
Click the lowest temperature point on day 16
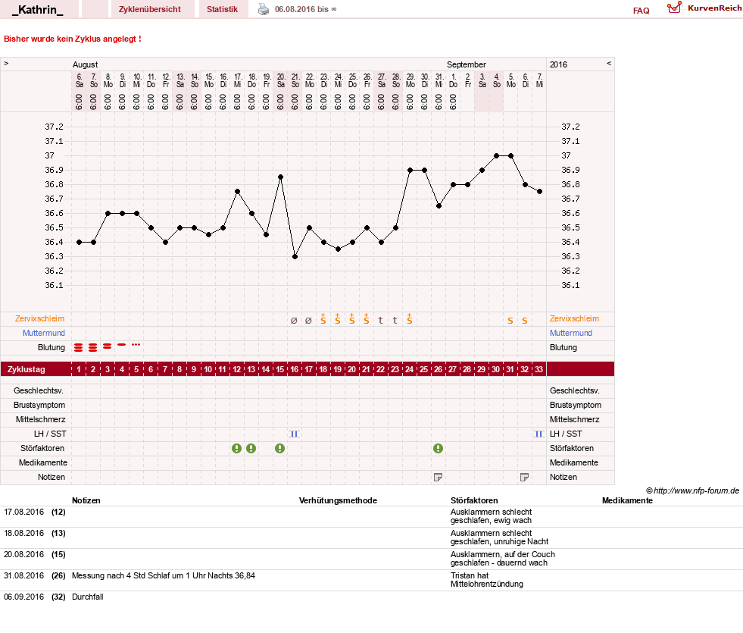[295, 256]
